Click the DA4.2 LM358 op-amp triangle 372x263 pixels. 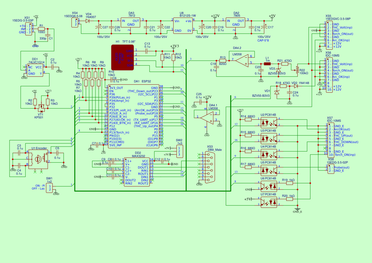[242, 60]
